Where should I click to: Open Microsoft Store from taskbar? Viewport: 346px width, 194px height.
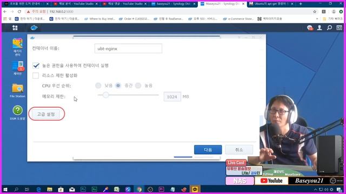(61, 189)
